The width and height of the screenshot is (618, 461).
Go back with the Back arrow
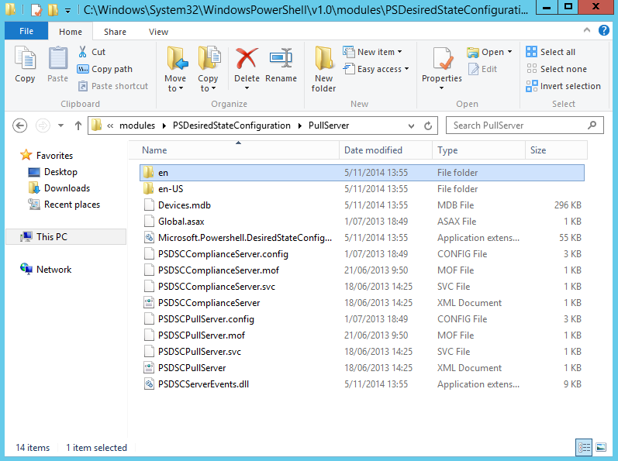click(x=19, y=126)
